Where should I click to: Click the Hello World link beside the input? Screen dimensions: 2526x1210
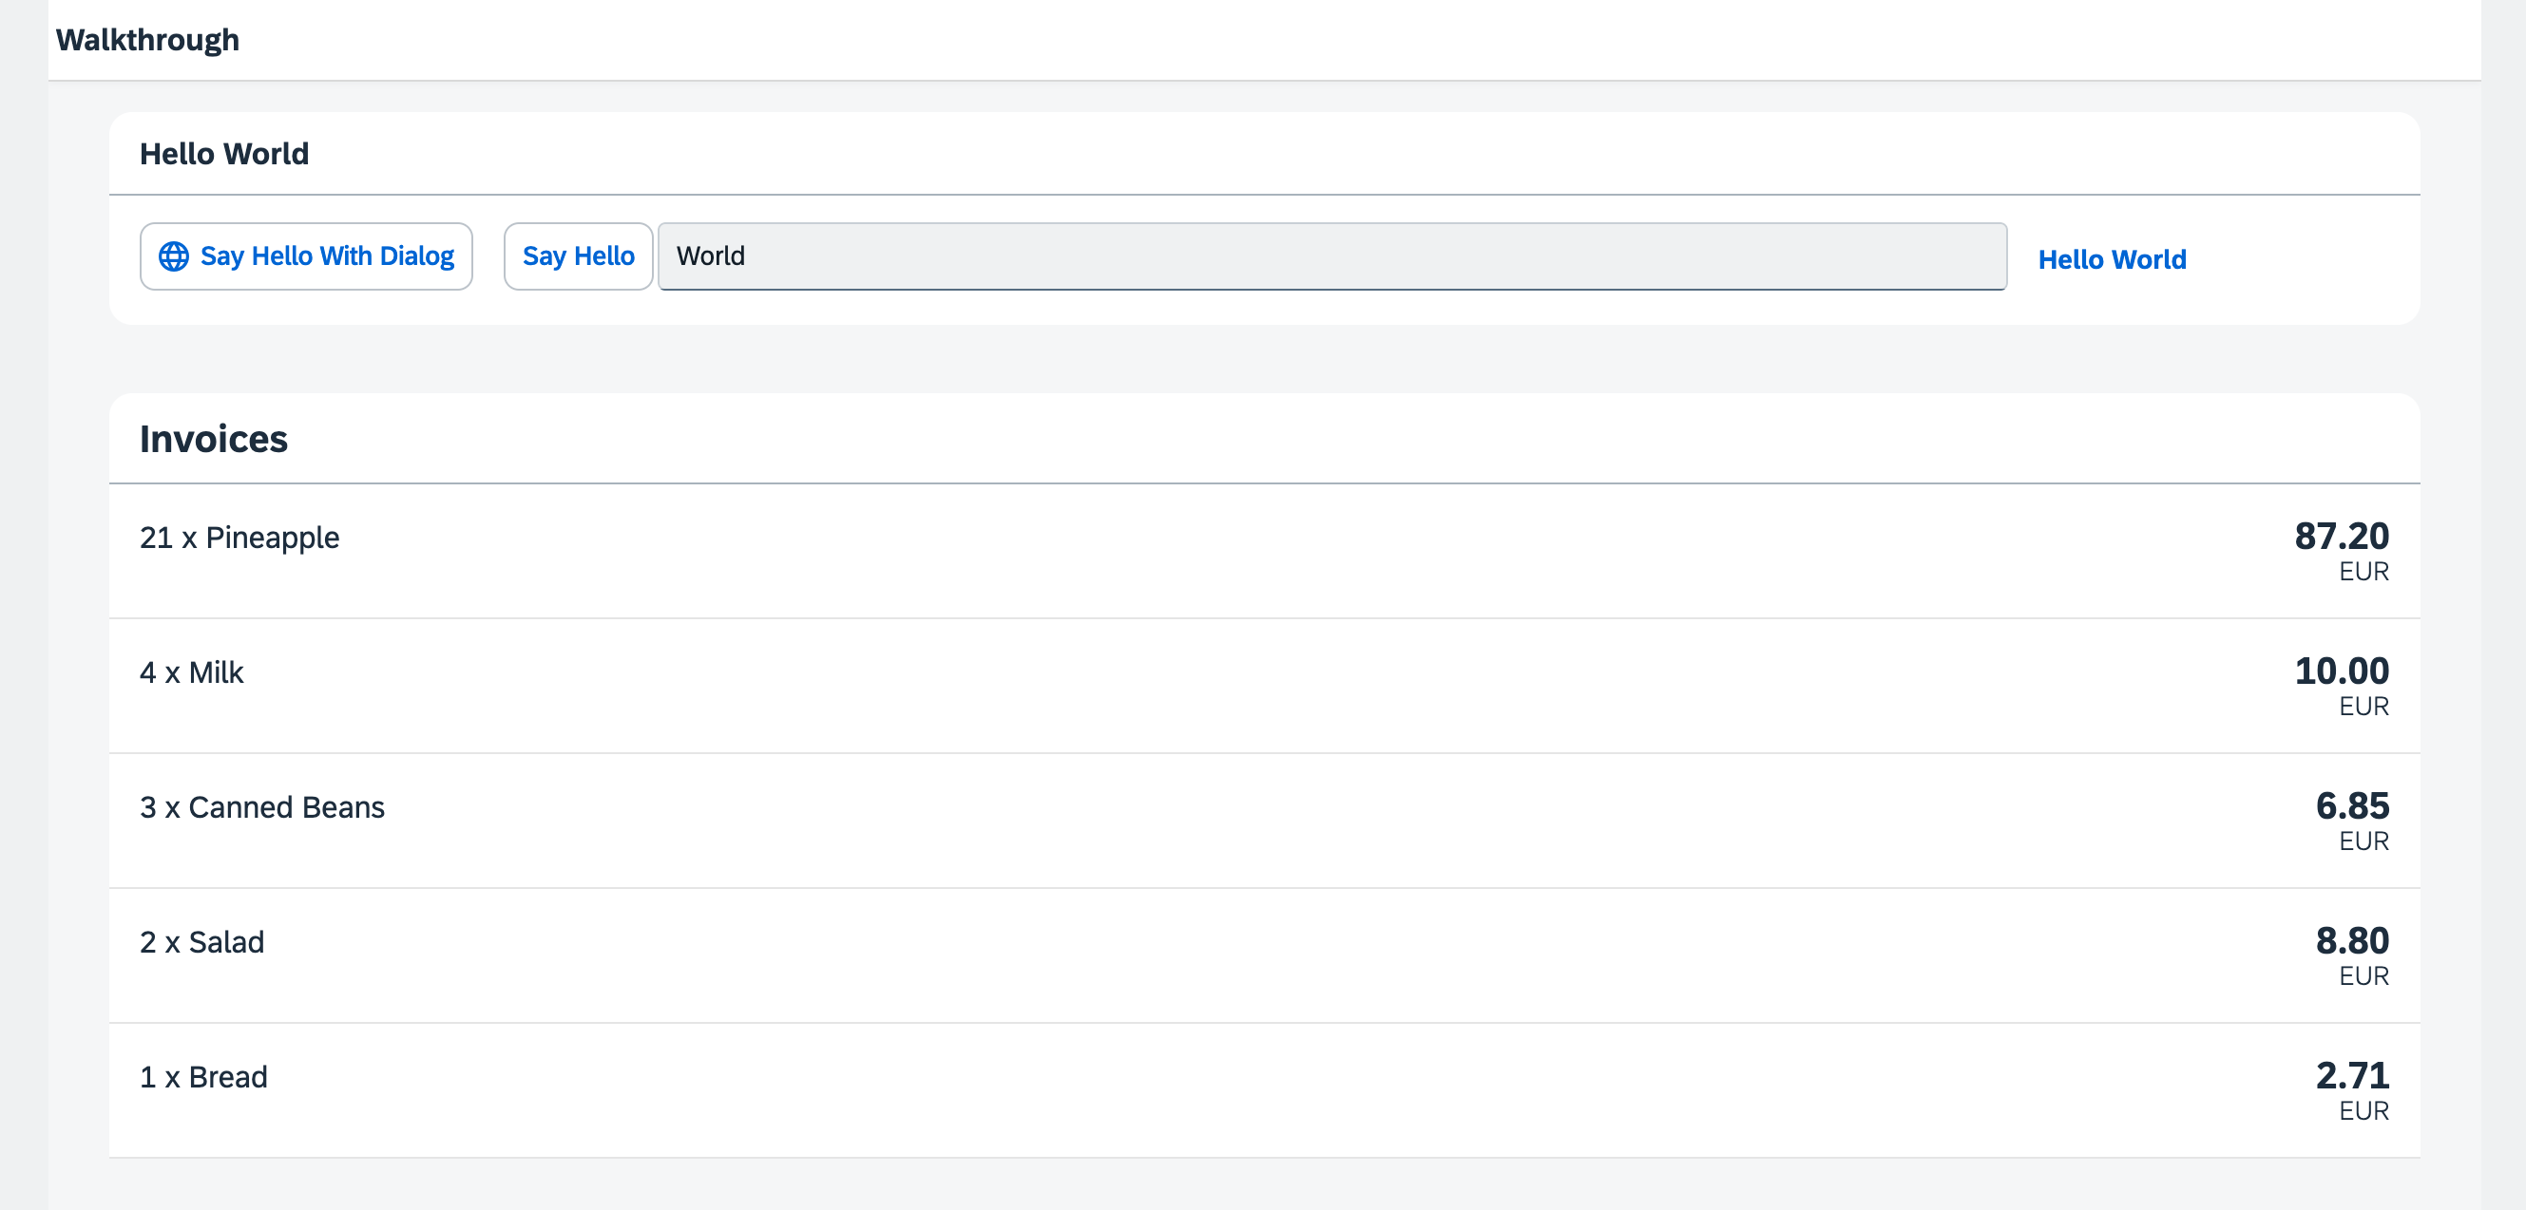[x=2112, y=257]
